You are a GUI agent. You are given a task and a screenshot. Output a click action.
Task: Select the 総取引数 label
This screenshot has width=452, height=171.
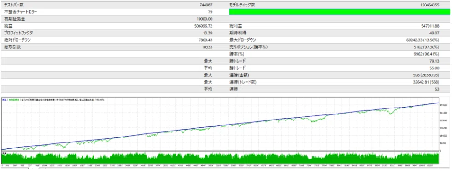pos(12,47)
